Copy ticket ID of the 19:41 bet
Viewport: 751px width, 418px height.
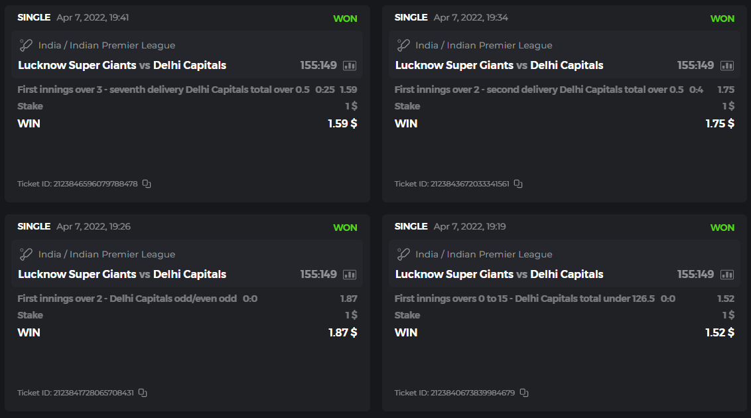(147, 184)
